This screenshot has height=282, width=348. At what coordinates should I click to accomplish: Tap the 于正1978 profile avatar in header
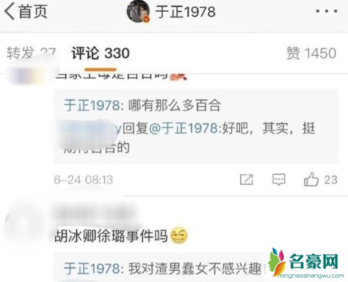138,11
